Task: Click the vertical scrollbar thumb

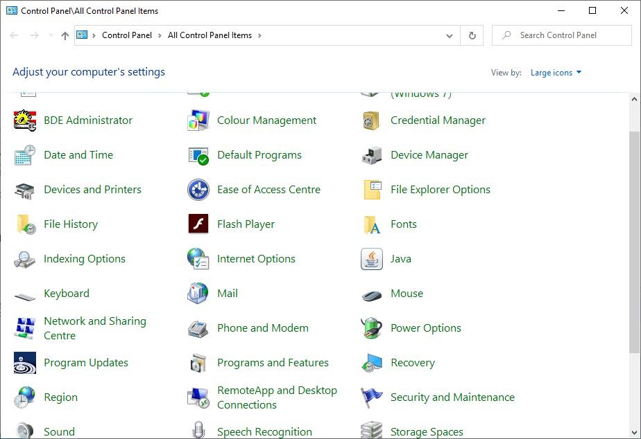Action: [x=634, y=242]
